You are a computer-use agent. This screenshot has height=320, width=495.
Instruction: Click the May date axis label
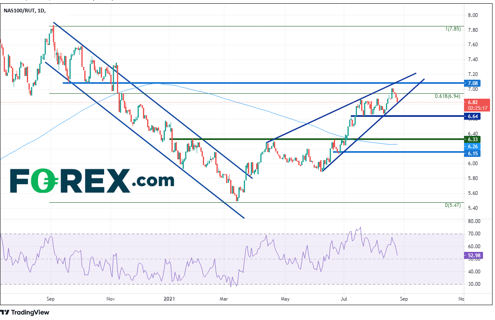[284, 298]
